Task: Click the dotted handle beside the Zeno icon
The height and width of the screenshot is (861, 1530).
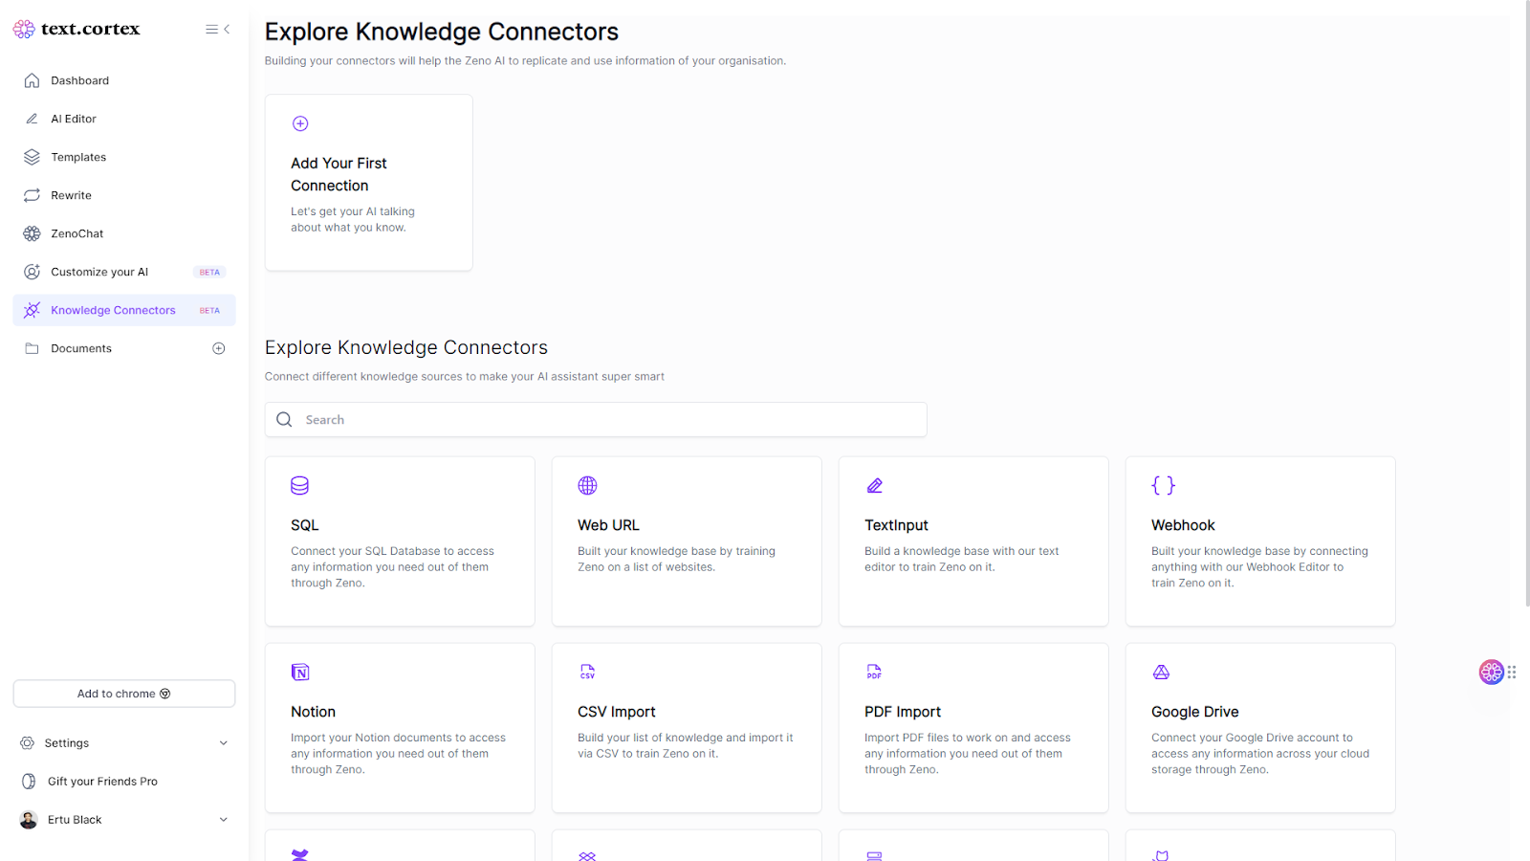Action: coord(1512,673)
